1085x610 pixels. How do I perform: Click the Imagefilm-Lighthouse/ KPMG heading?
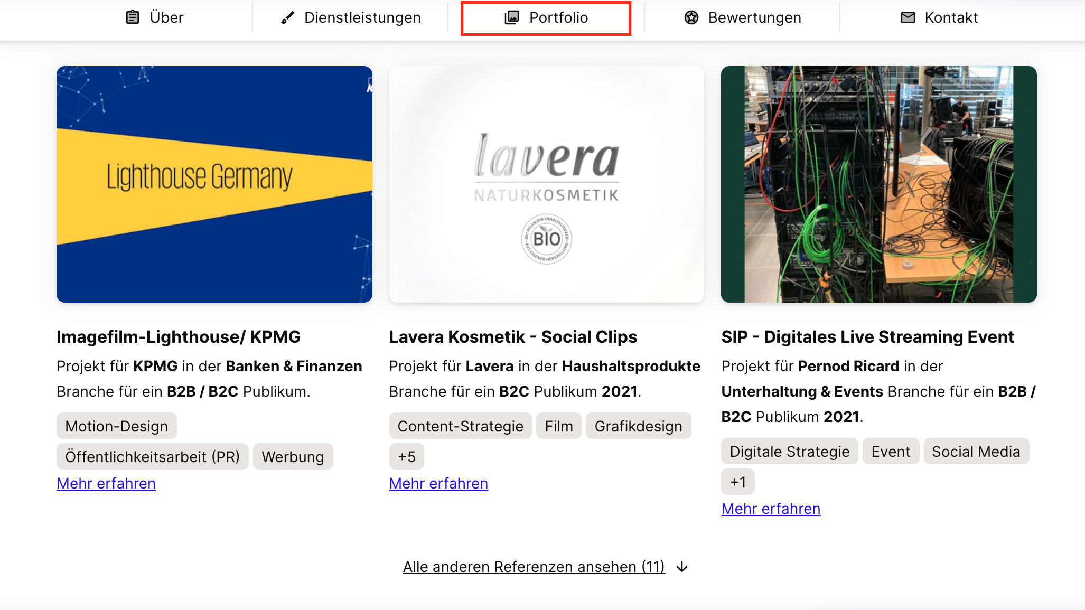click(x=179, y=336)
